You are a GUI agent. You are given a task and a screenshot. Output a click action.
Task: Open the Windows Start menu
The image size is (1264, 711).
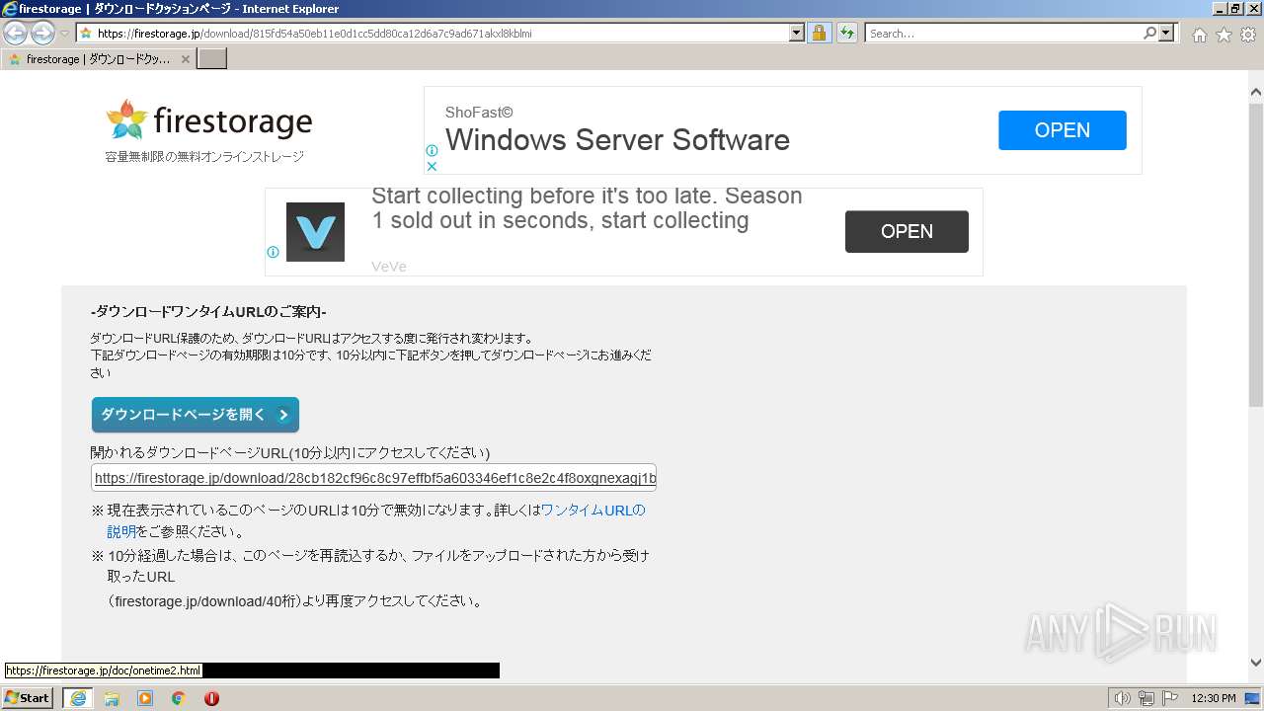28,698
